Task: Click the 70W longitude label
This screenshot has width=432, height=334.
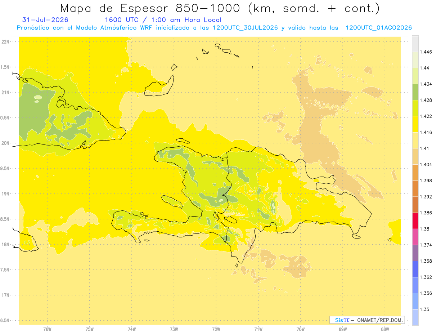Action: point(301,329)
